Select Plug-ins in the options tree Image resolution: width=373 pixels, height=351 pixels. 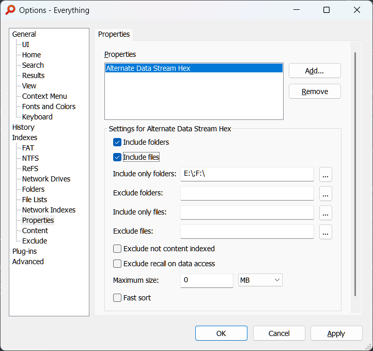point(24,251)
